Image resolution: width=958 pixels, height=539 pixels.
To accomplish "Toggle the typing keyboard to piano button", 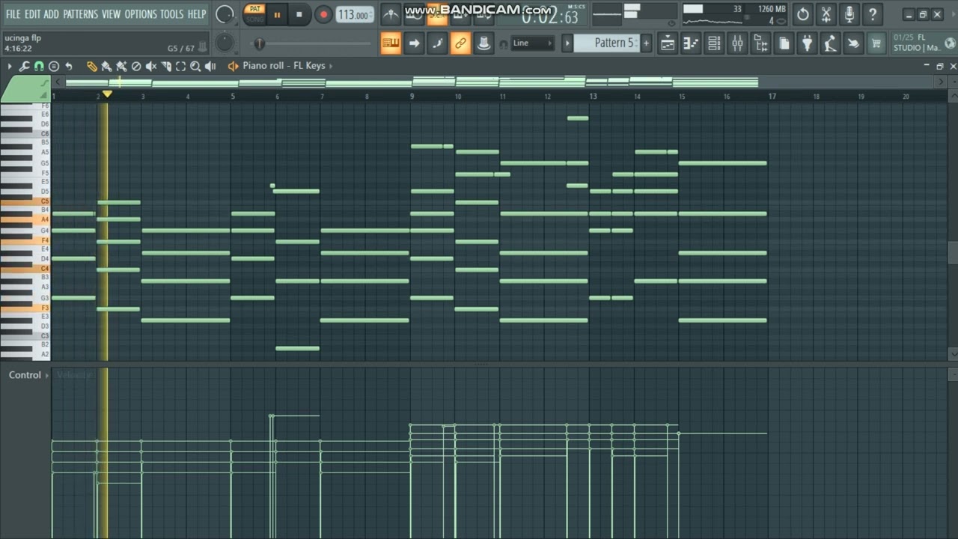I will 391,43.
